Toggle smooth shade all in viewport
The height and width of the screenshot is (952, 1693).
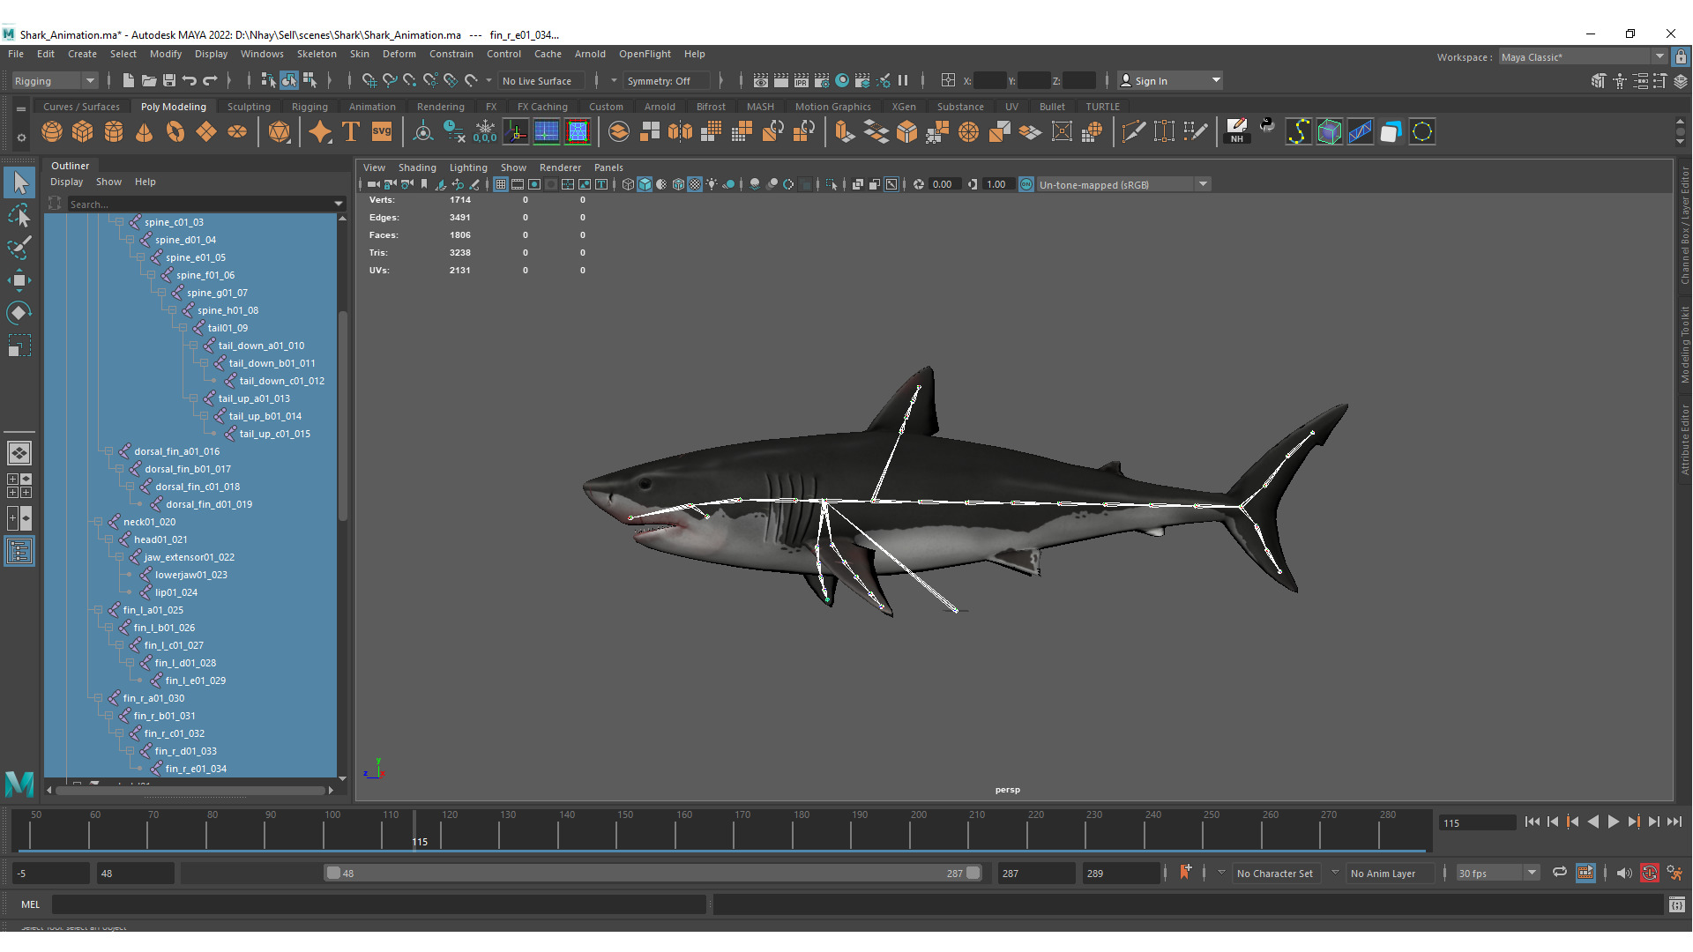pos(645,184)
